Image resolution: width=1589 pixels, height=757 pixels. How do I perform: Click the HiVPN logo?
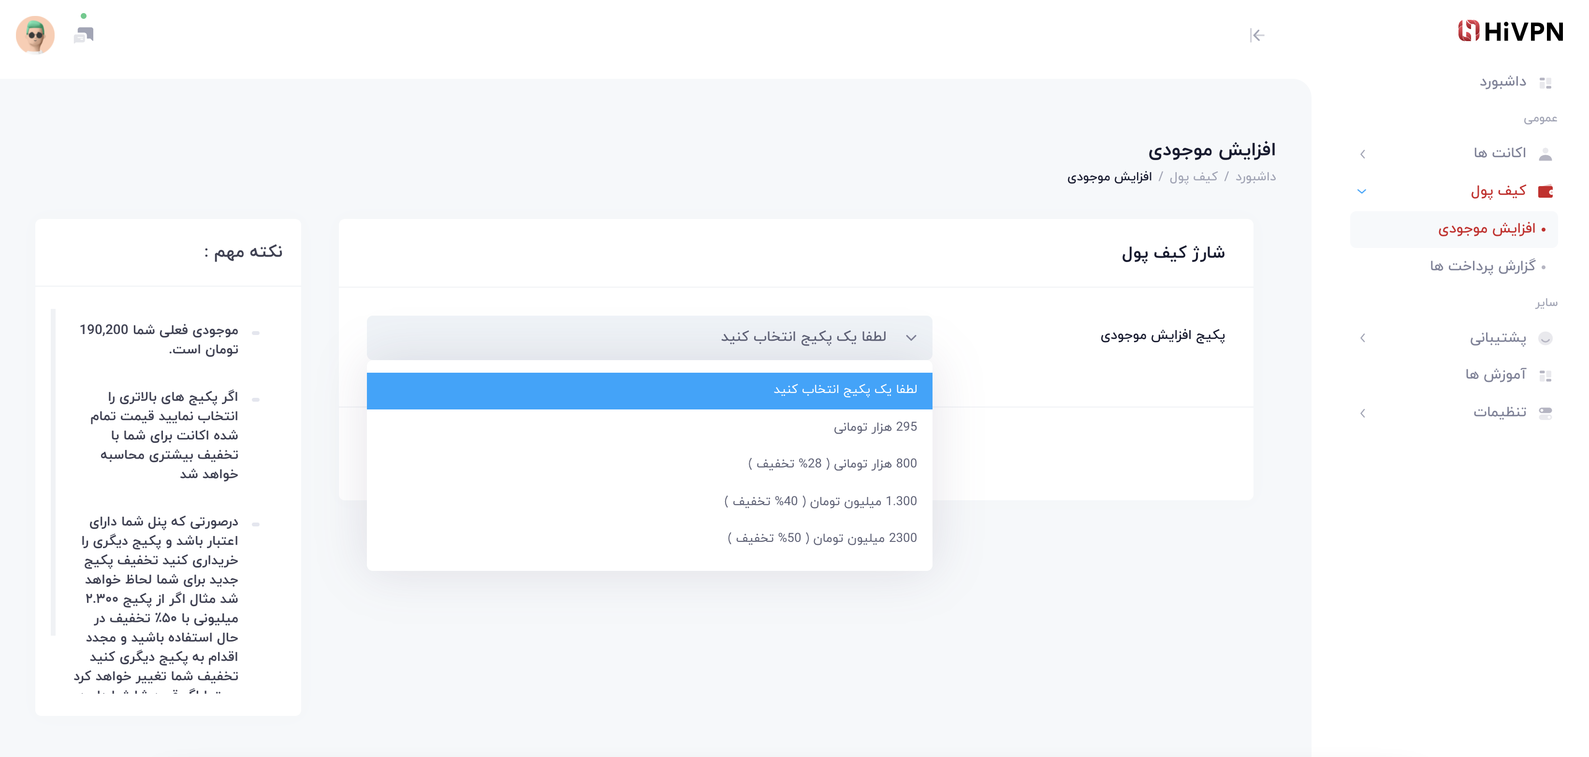pos(1510,31)
